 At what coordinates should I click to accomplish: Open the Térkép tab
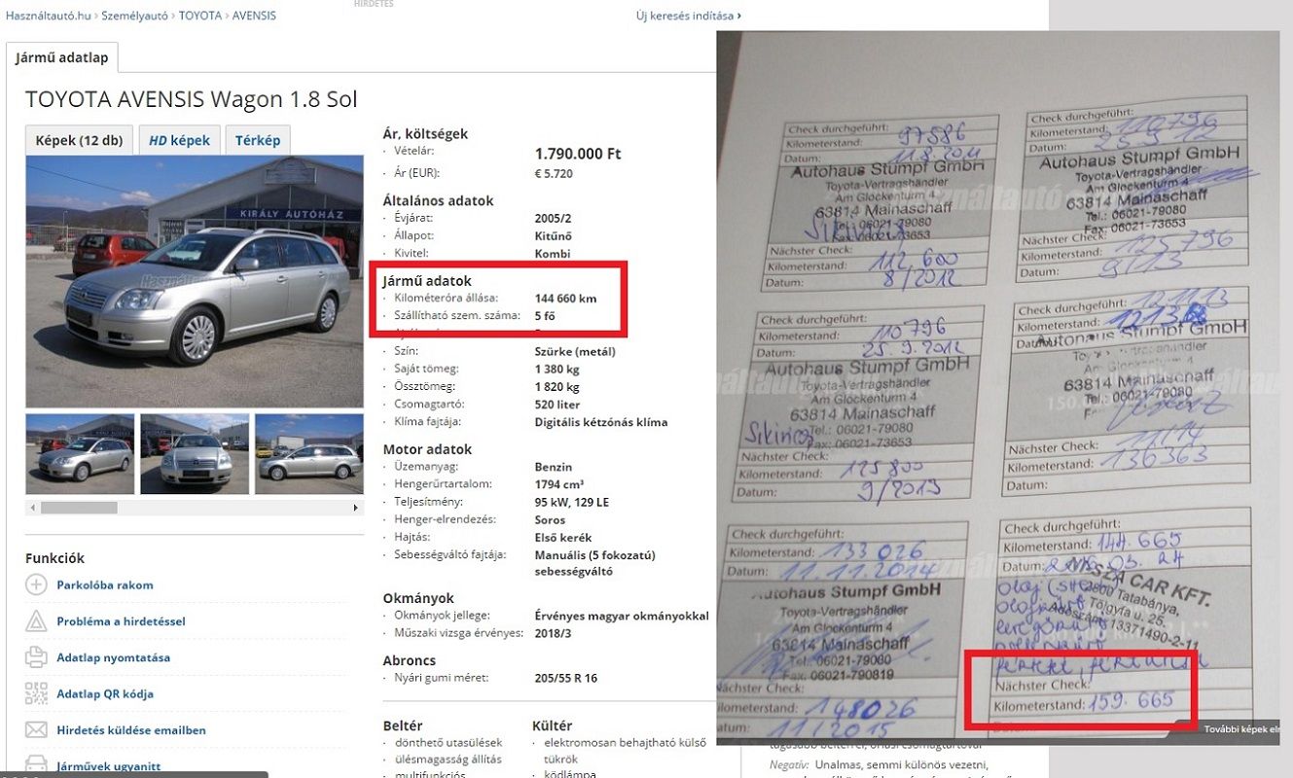click(x=258, y=140)
